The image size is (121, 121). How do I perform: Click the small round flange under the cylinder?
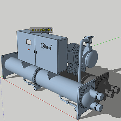35,88
